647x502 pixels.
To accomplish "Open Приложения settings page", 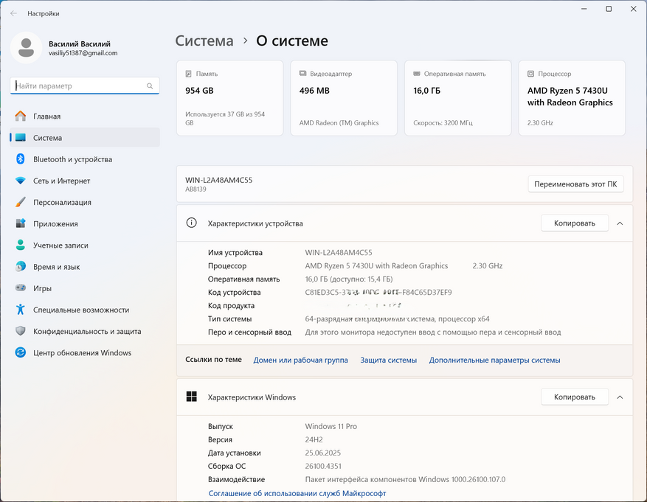I will click(x=55, y=223).
